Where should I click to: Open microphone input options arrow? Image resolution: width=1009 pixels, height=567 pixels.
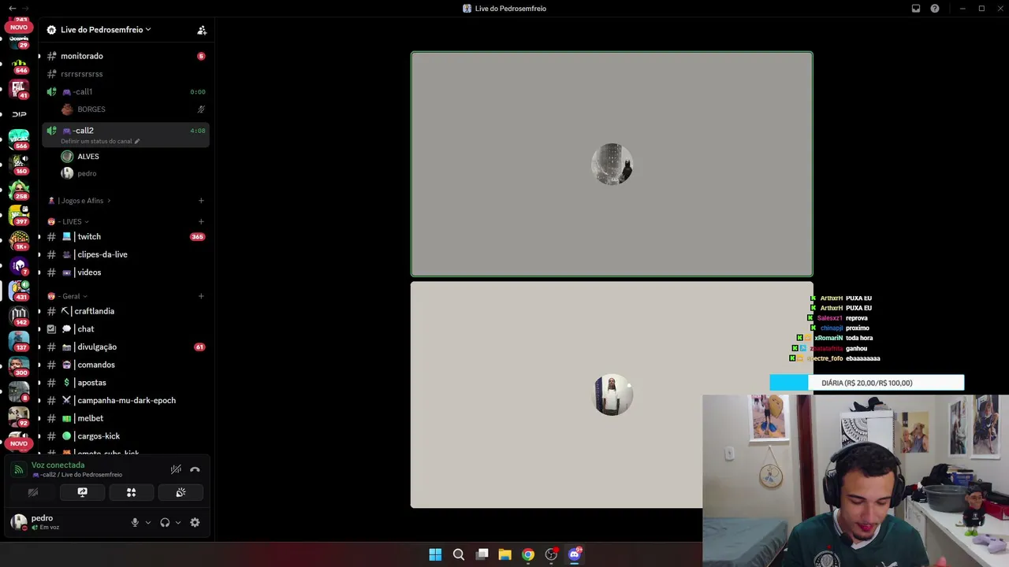[x=147, y=522]
